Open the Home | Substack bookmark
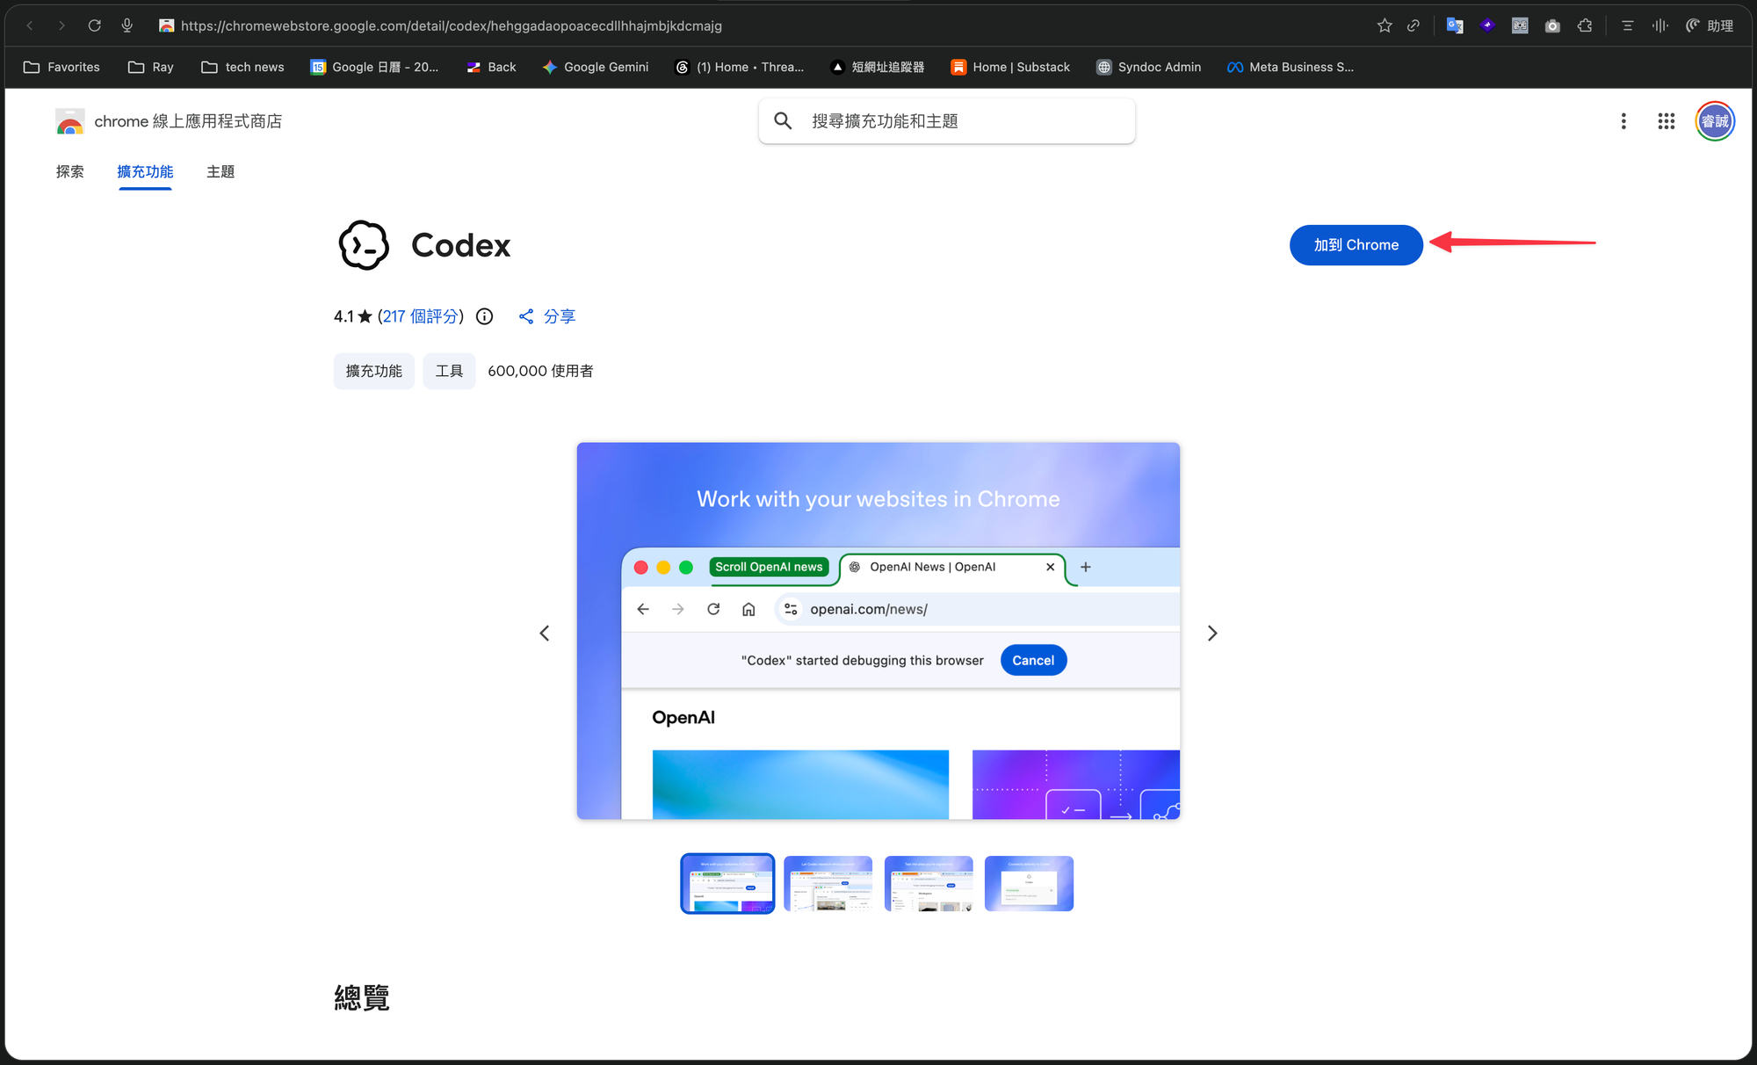This screenshot has width=1757, height=1065. (x=1010, y=67)
